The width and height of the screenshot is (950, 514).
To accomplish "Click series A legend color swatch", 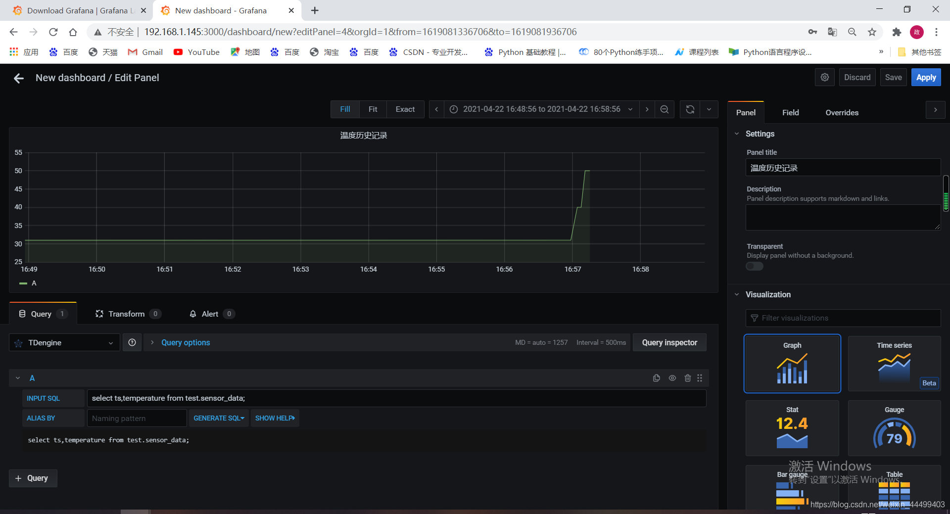I will pyautogui.click(x=23, y=283).
